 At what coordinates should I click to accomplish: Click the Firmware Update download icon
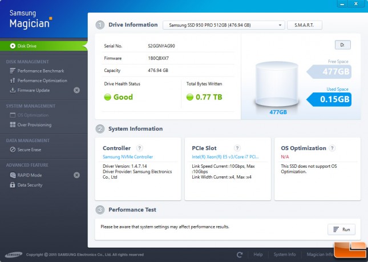click(13, 90)
